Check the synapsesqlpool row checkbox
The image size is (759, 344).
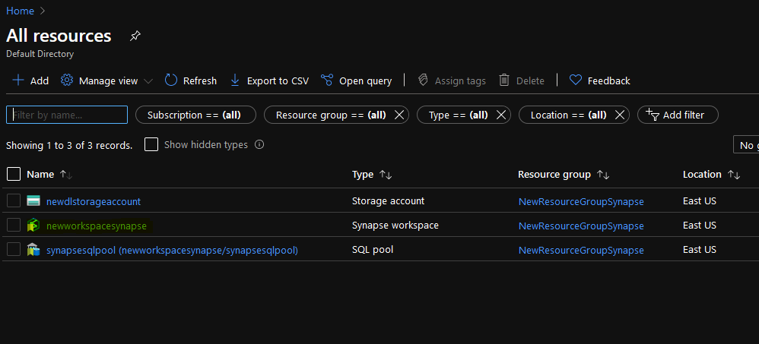tap(14, 249)
